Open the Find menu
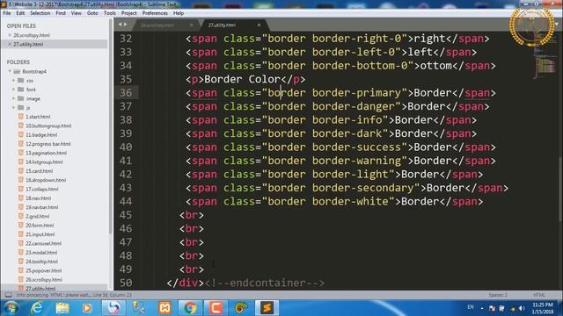Screen dimensions: 563x316 61,13
